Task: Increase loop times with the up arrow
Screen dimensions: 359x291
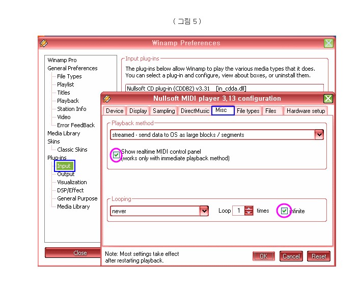Action: [x=248, y=208]
